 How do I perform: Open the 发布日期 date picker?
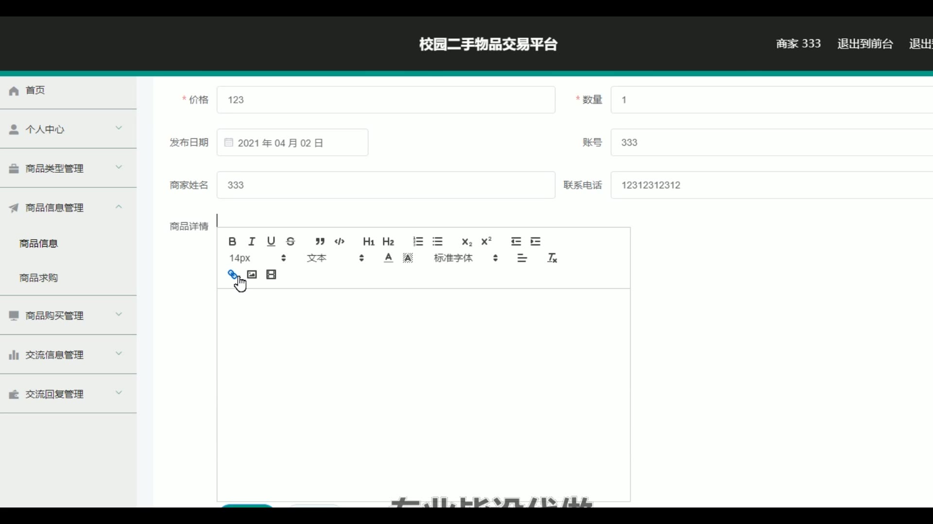pyautogui.click(x=293, y=143)
